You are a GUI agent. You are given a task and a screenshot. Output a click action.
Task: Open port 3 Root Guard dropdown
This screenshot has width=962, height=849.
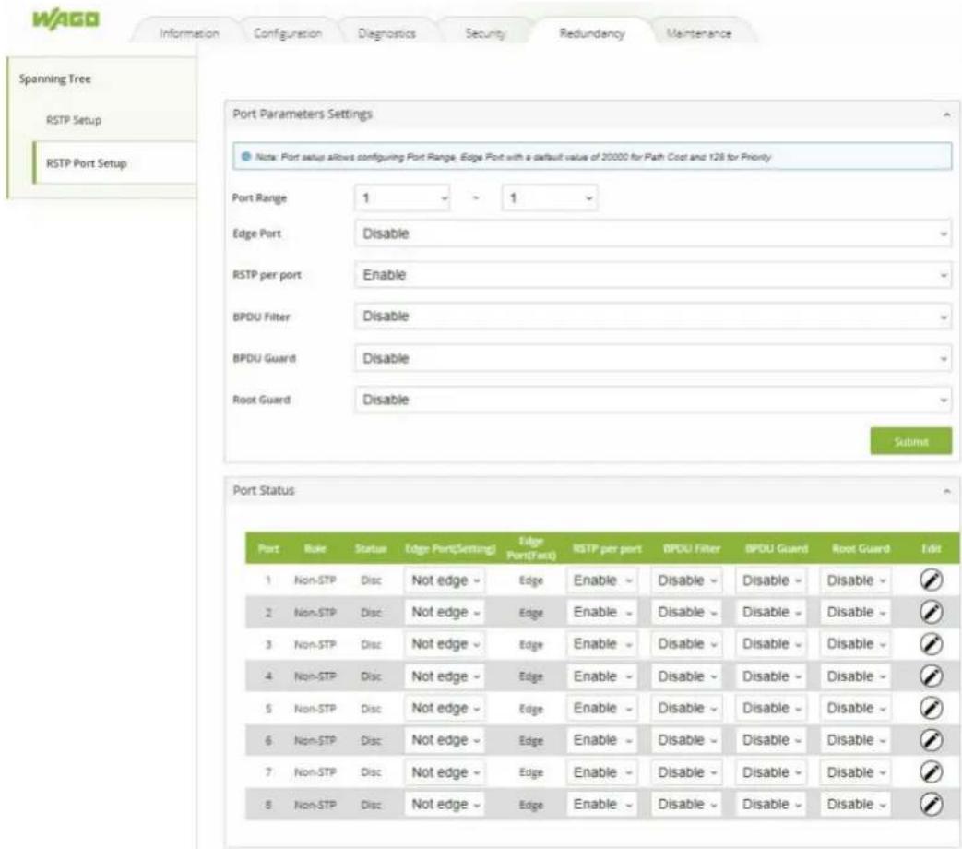(855, 644)
